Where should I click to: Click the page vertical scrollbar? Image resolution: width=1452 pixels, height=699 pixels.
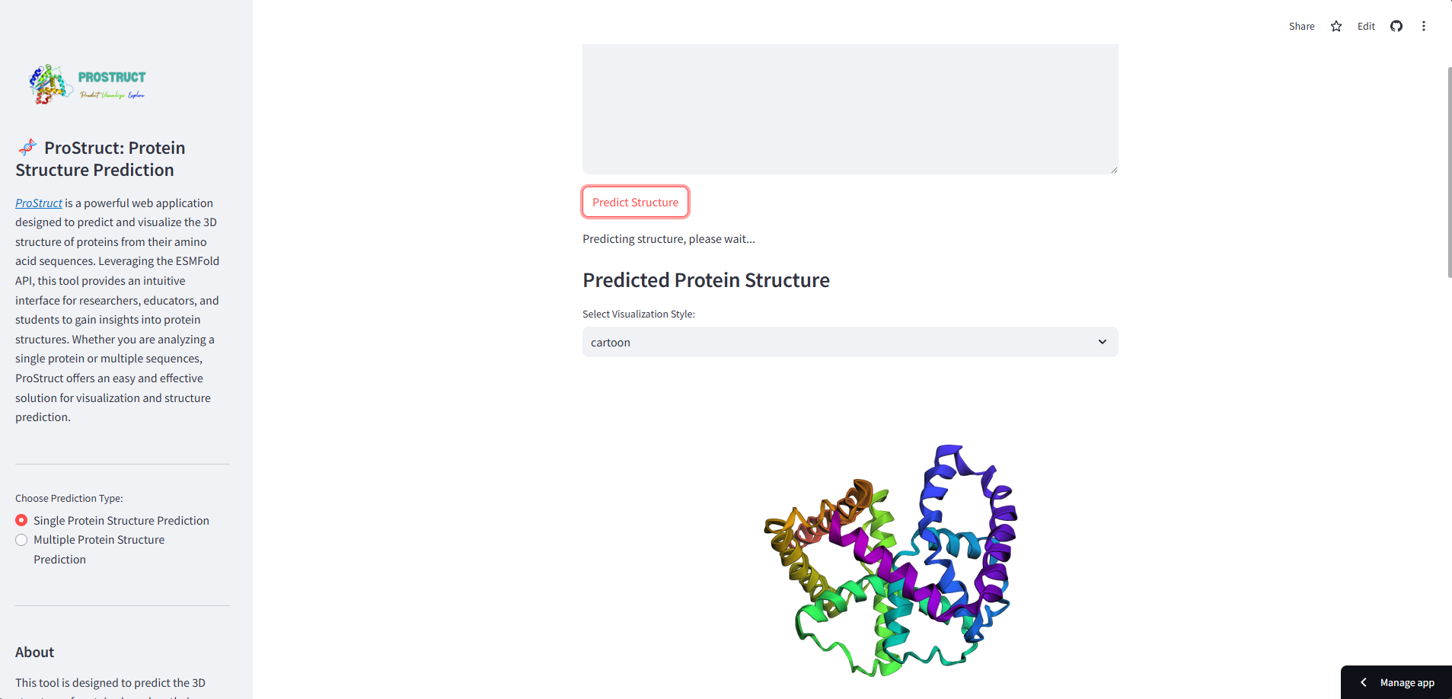click(x=1449, y=172)
